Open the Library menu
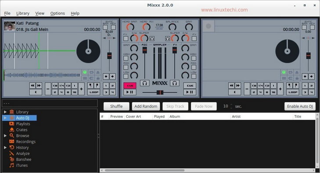The width and height of the screenshot is (320, 173). pos(23,13)
